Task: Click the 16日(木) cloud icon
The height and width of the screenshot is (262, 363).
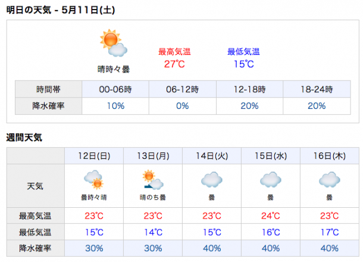Action: pyautogui.click(x=330, y=180)
